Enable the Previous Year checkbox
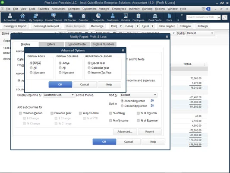Viewport: 230px width, 173px height. (52, 113)
